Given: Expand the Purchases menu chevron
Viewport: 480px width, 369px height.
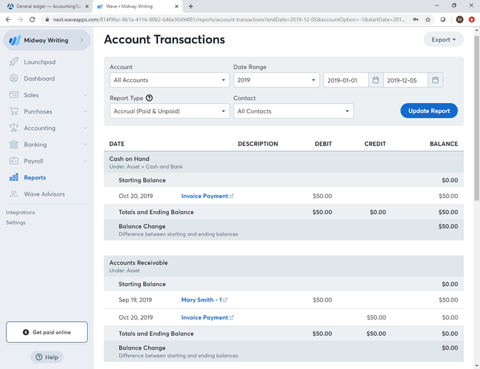Looking at the screenshot, I should tap(85, 111).
